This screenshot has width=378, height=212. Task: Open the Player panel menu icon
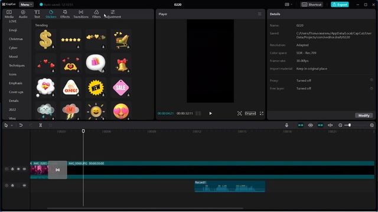click(x=259, y=14)
